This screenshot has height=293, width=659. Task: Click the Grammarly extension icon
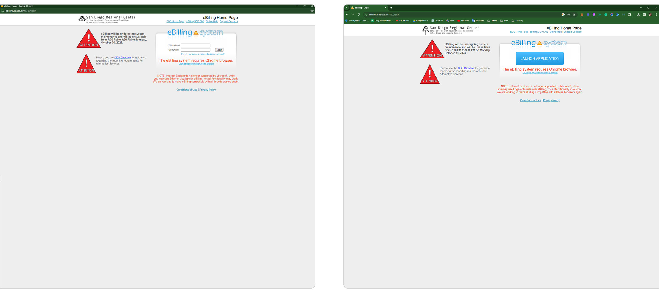pos(606,15)
